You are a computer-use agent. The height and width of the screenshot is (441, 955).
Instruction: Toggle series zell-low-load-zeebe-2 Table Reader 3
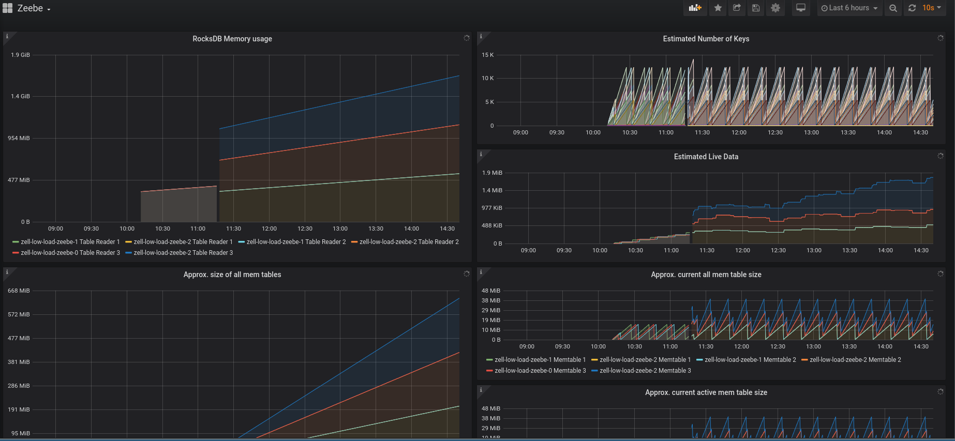[x=183, y=253]
